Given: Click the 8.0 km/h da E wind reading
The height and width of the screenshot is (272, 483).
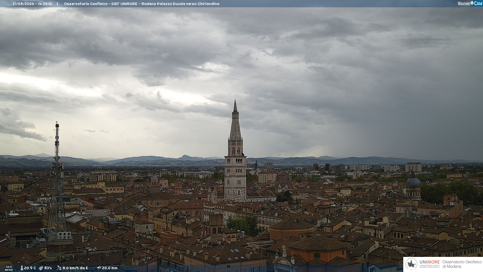Looking at the screenshot, I should 75,268.
